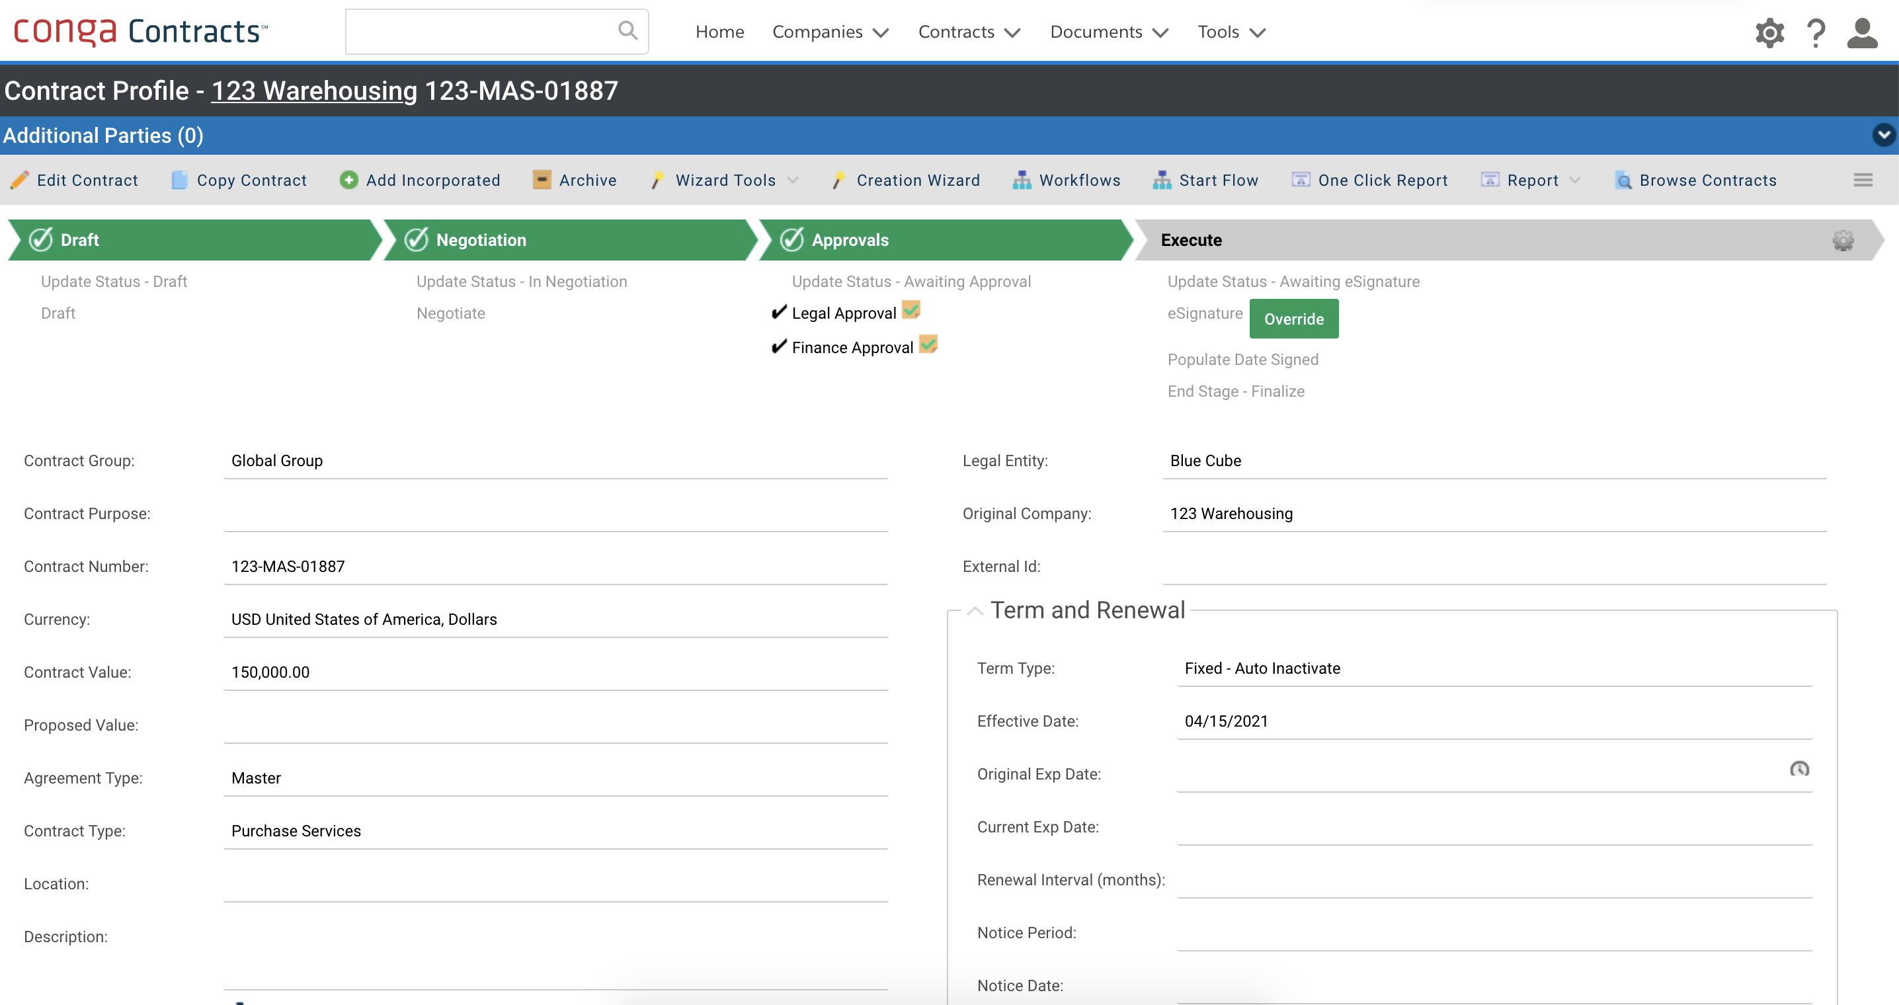Click the search magnifier icon
The image size is (1899, 1005).
627,31
